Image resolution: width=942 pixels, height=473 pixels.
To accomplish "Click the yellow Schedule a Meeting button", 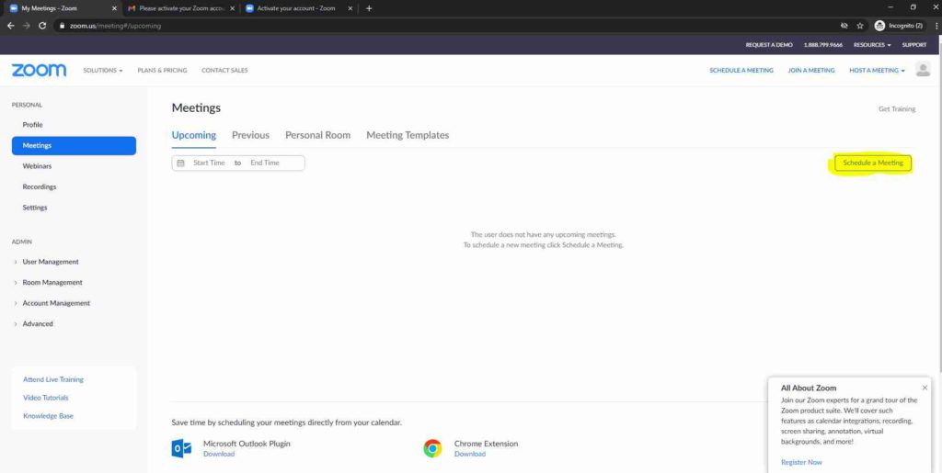I will point(873,163).
